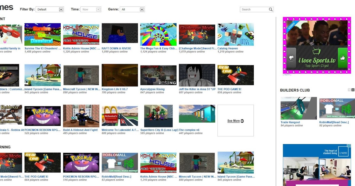The width and height of the screenshot is (355, 186).
Task: Click the See More arrow icon
Action: click(x=242, y=121)
